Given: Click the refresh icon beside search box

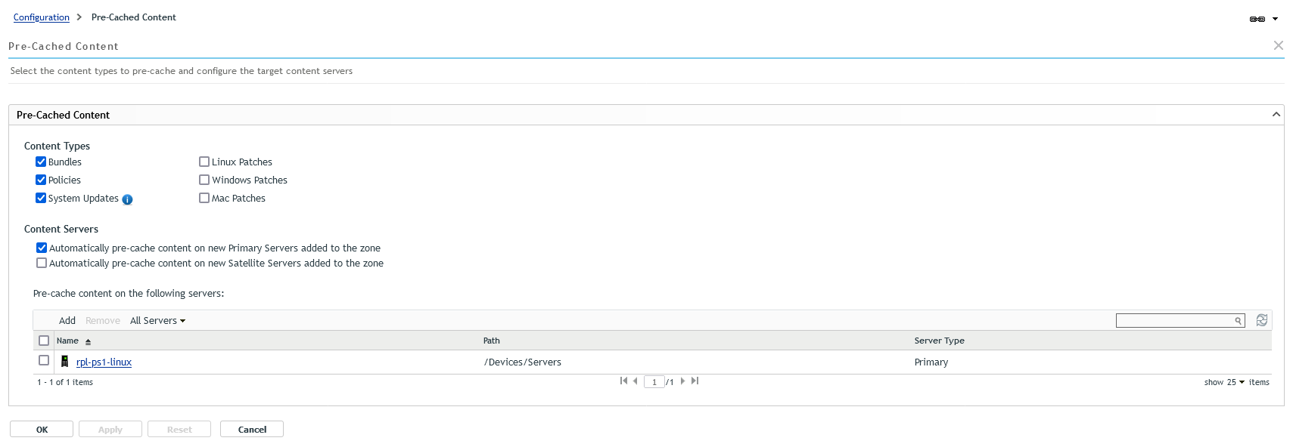Looking at the screenshot, I should (1262, 320).
